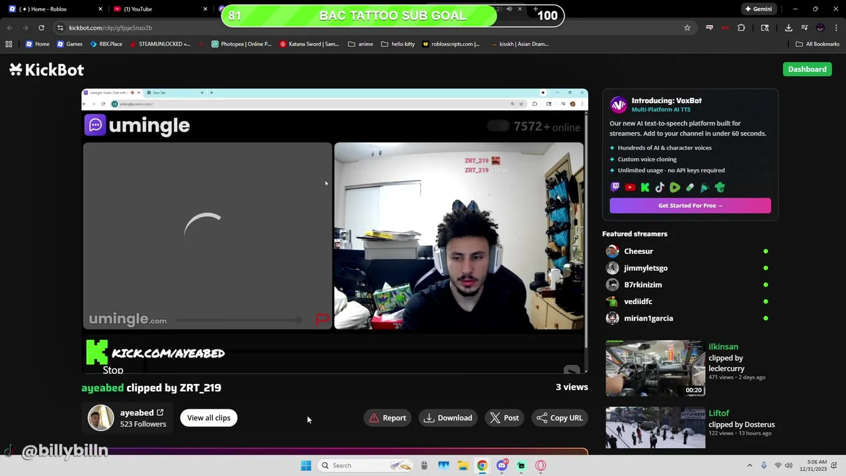Expand the hello kitty bookmarks folder
The image size is (846, 476).
(398, 44)
